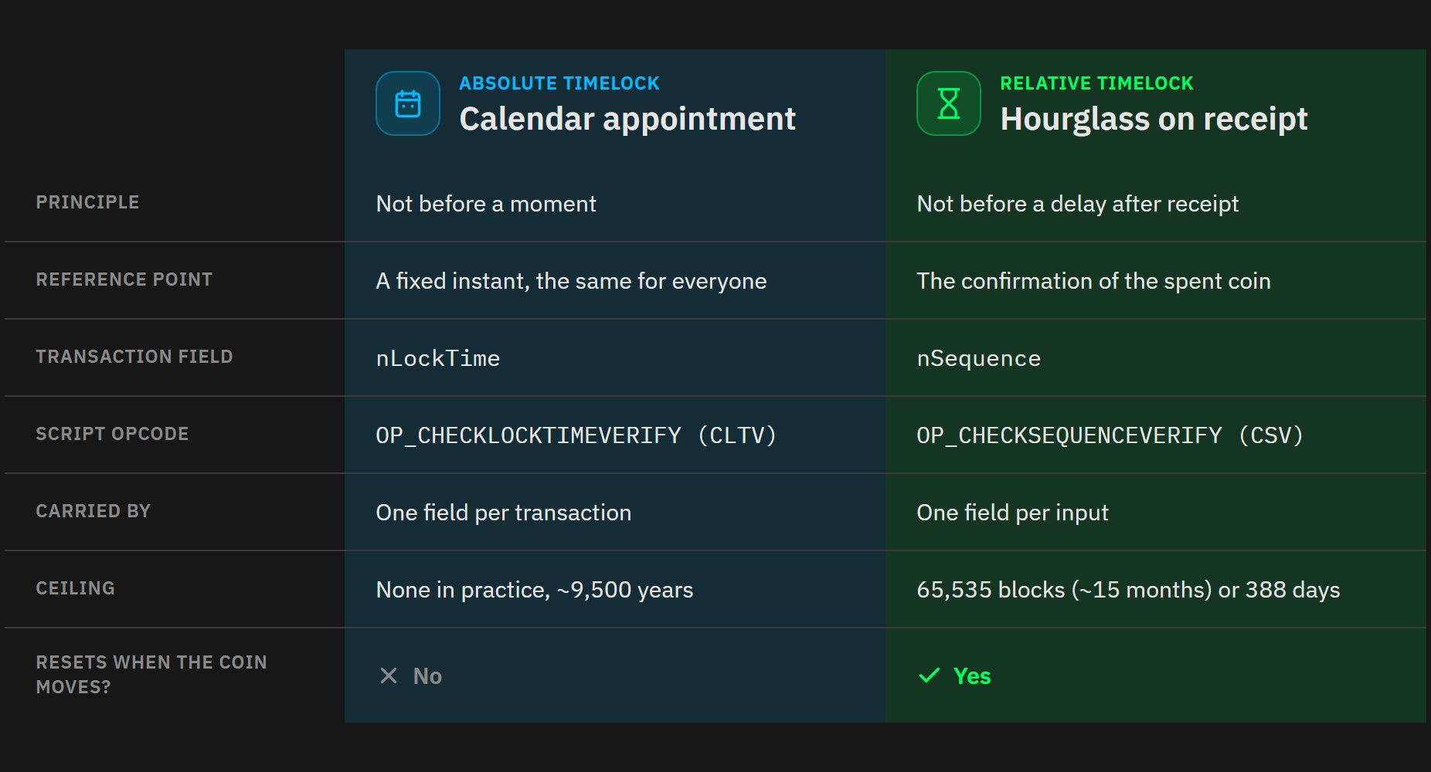Select the Calendar appointment heading
Viewport: 1431px width, 772px height.
627,119
